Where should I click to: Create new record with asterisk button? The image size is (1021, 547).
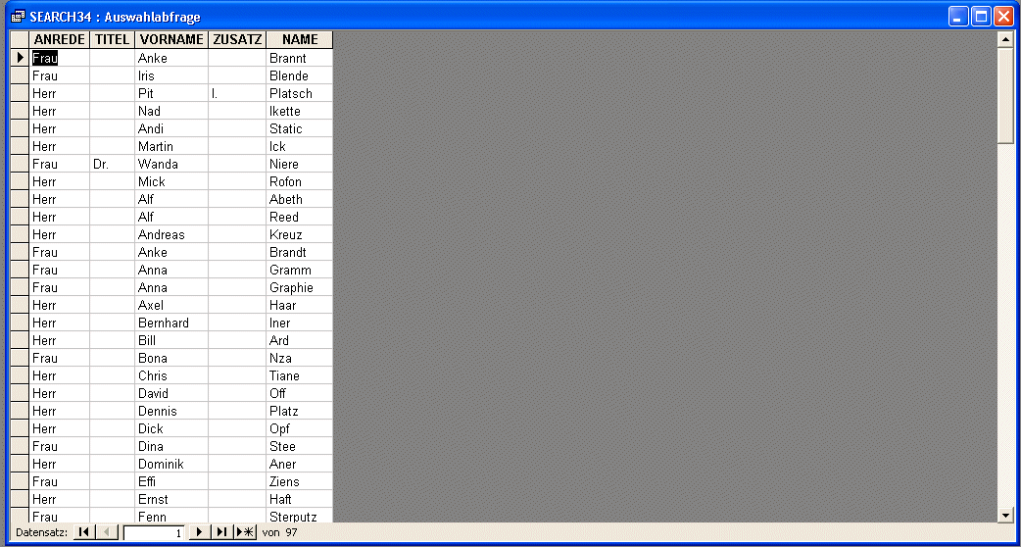[x=246, y=532]
